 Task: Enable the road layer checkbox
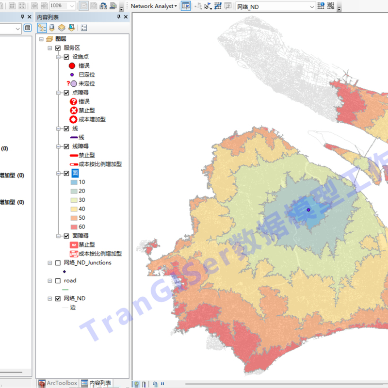click(x=57, y=280)
